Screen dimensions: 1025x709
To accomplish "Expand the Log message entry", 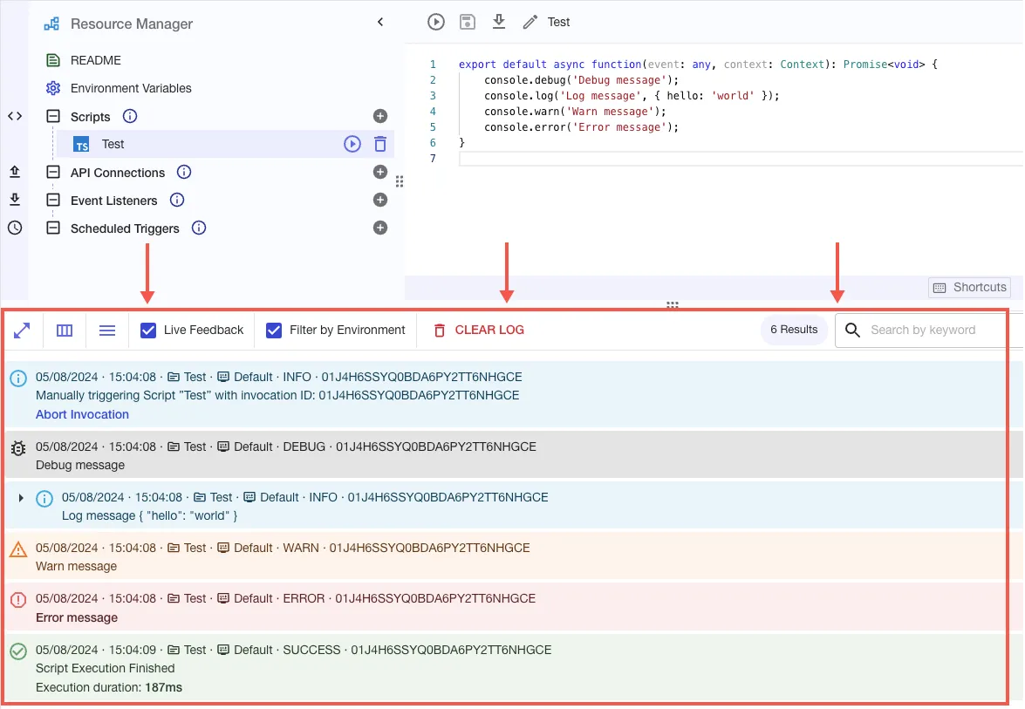I will coord(21,498).
